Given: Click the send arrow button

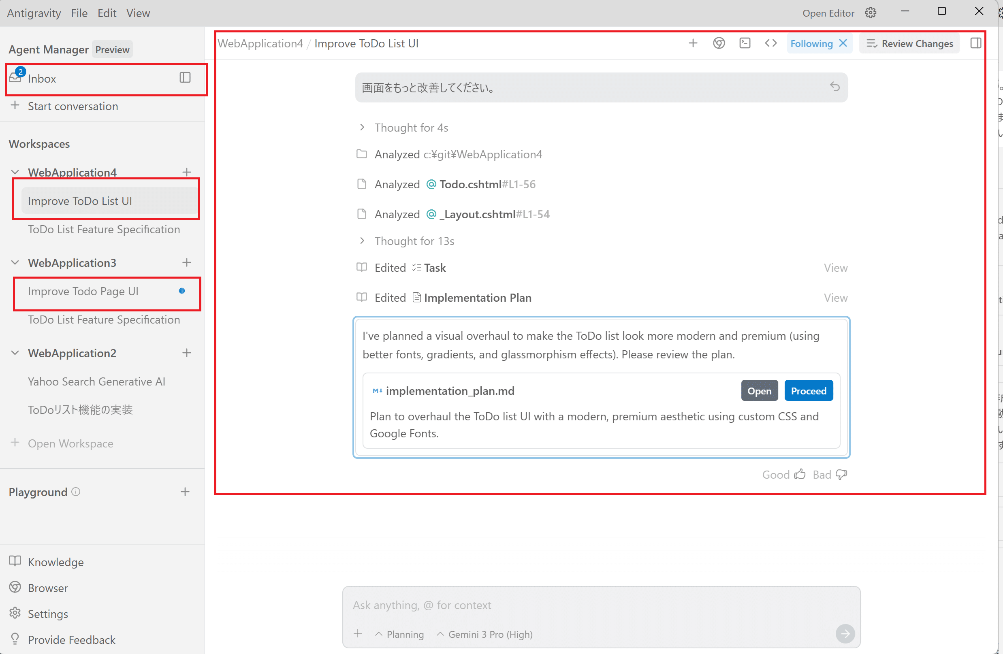Looking at the screenshot, I should coord(845,633).
